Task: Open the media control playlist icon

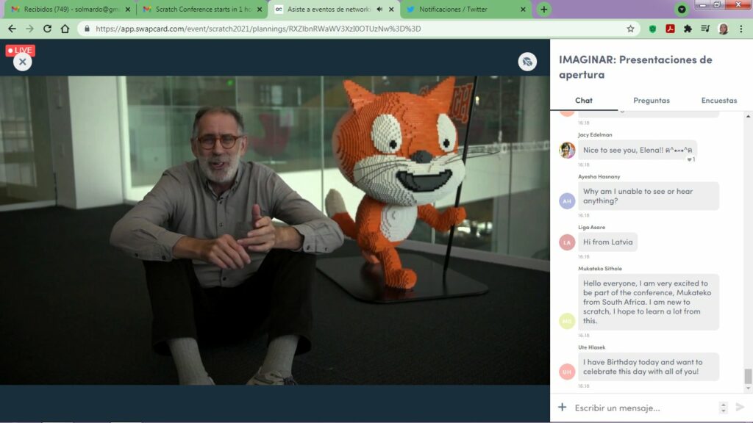Action: point(705,29)
